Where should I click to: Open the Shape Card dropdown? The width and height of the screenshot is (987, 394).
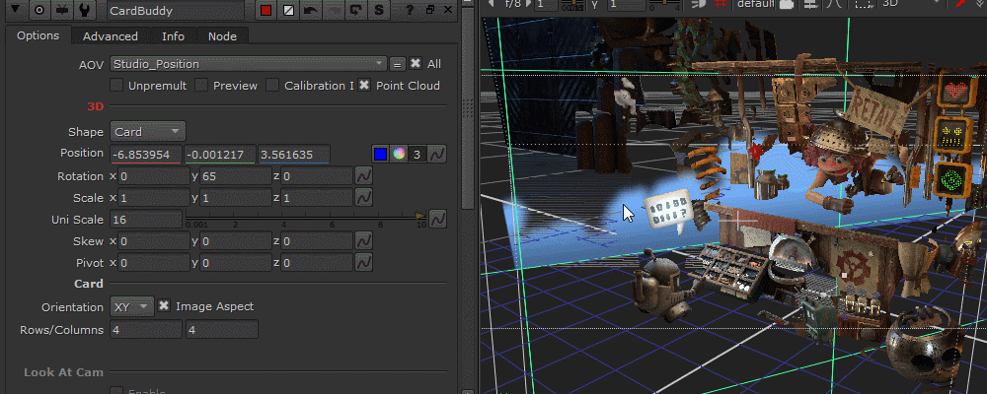click(x=148, y=132)
